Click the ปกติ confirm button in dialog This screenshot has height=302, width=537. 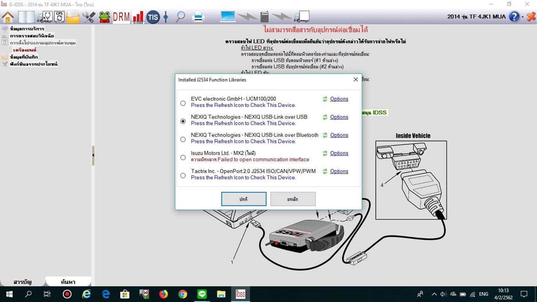244,199
